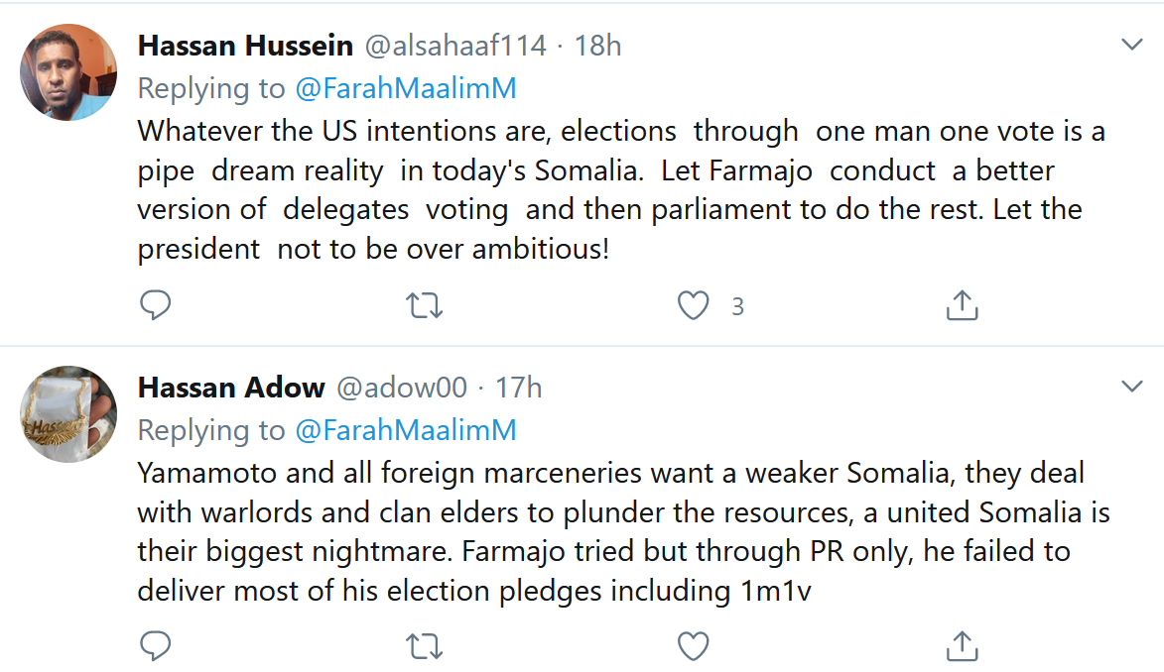
Task: Like Hassan Adow's tweet
Action: point(693,647)
